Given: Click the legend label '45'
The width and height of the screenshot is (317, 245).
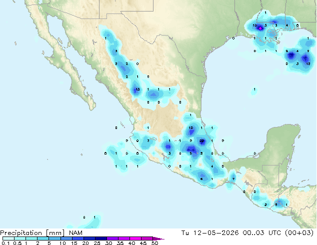Looking at the screenshot, I should pyautogui.click(x=143, y=243).
